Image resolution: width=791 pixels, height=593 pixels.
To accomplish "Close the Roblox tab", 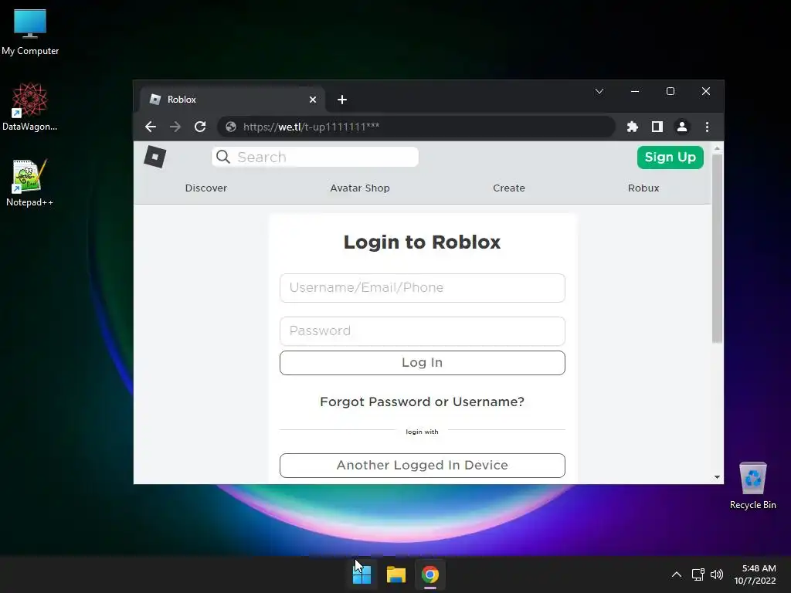I will pos(313,100).
